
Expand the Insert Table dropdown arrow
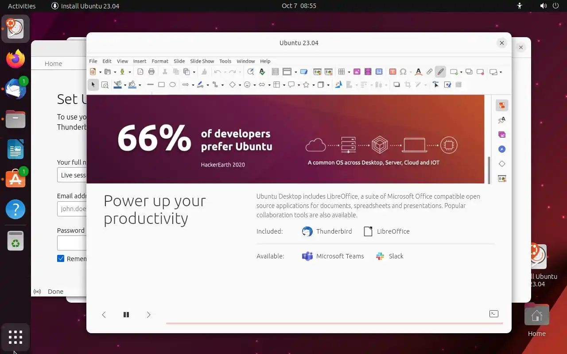coord(349,72)
